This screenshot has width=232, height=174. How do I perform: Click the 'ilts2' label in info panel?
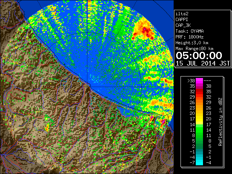pyautogui.click(x=182, y=14)
